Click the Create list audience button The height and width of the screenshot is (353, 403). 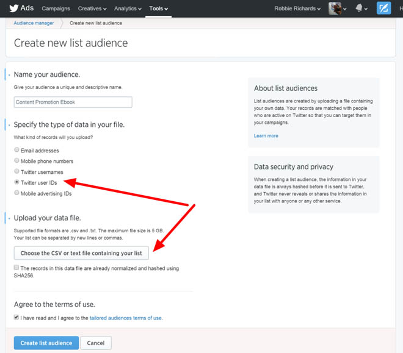[x=46, y=343]
